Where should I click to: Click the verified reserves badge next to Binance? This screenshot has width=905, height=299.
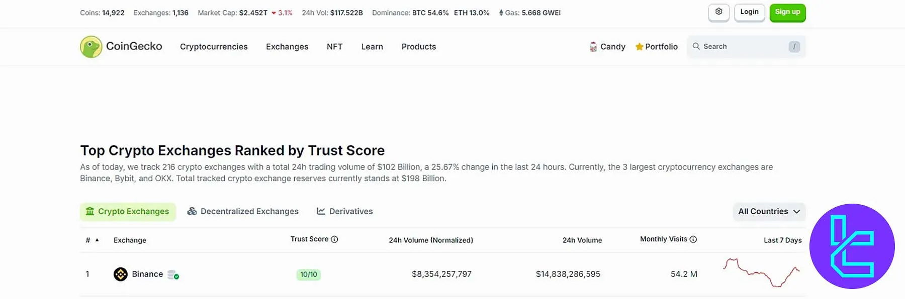173,275
